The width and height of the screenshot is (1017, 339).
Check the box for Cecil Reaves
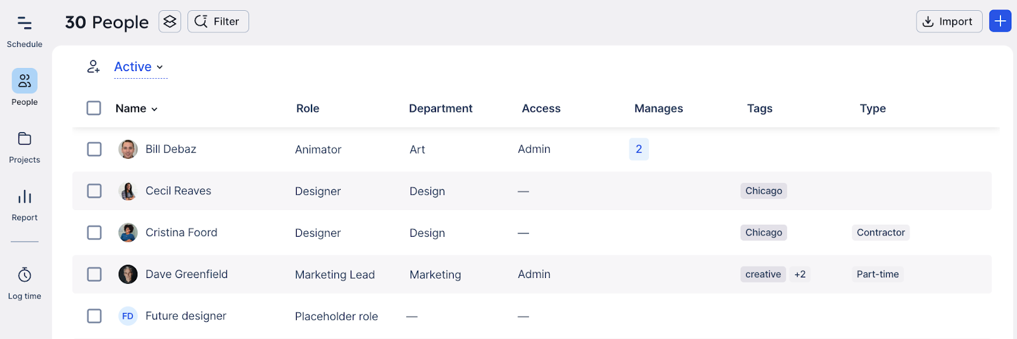[94, 191]
